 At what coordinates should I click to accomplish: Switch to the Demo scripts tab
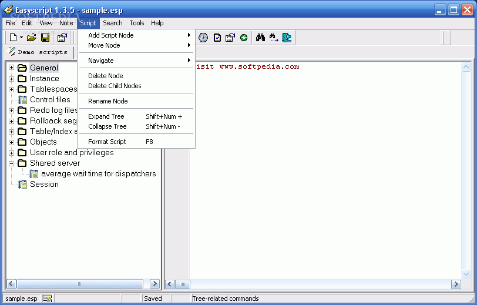[x=38, y=52]
